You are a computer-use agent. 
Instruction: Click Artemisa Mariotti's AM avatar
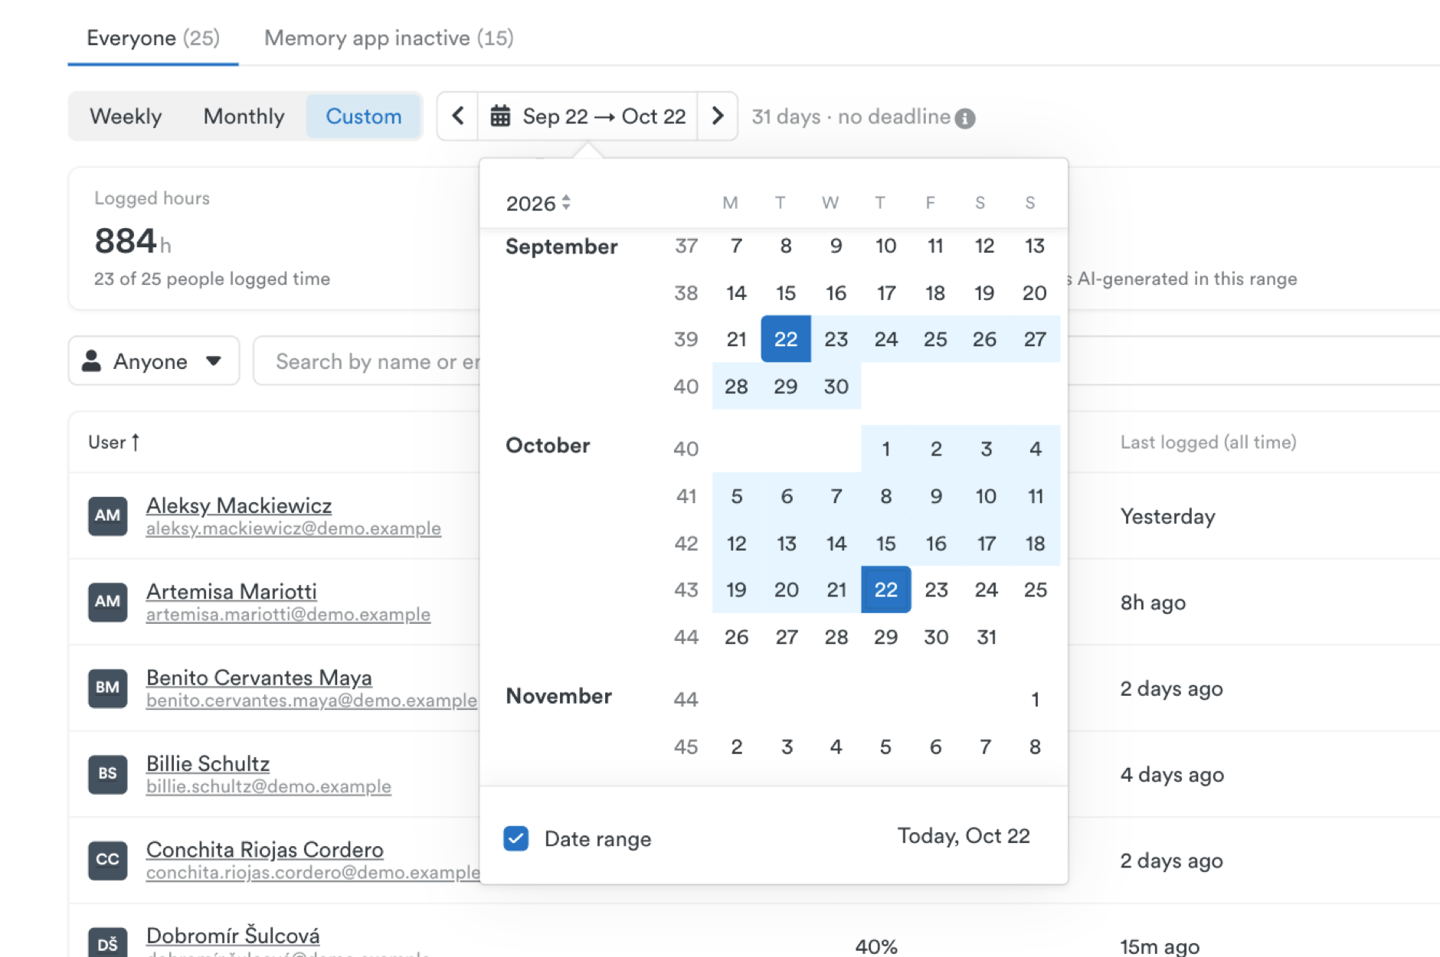coord(107,602)
